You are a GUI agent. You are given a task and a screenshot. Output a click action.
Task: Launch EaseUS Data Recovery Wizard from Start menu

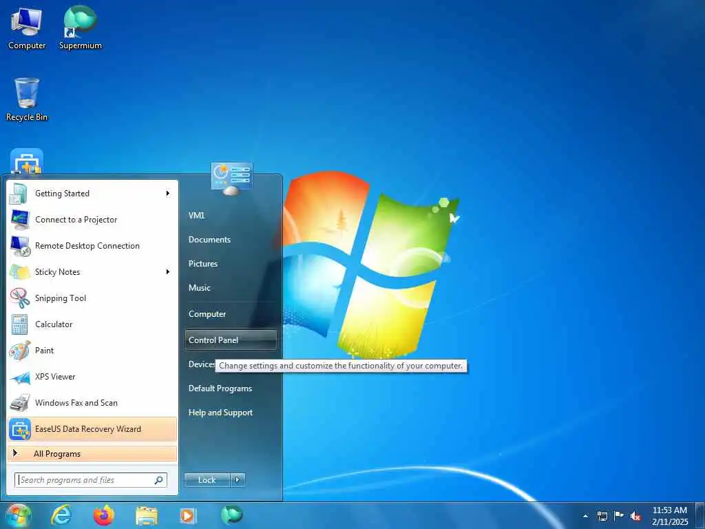click(92, 429)
